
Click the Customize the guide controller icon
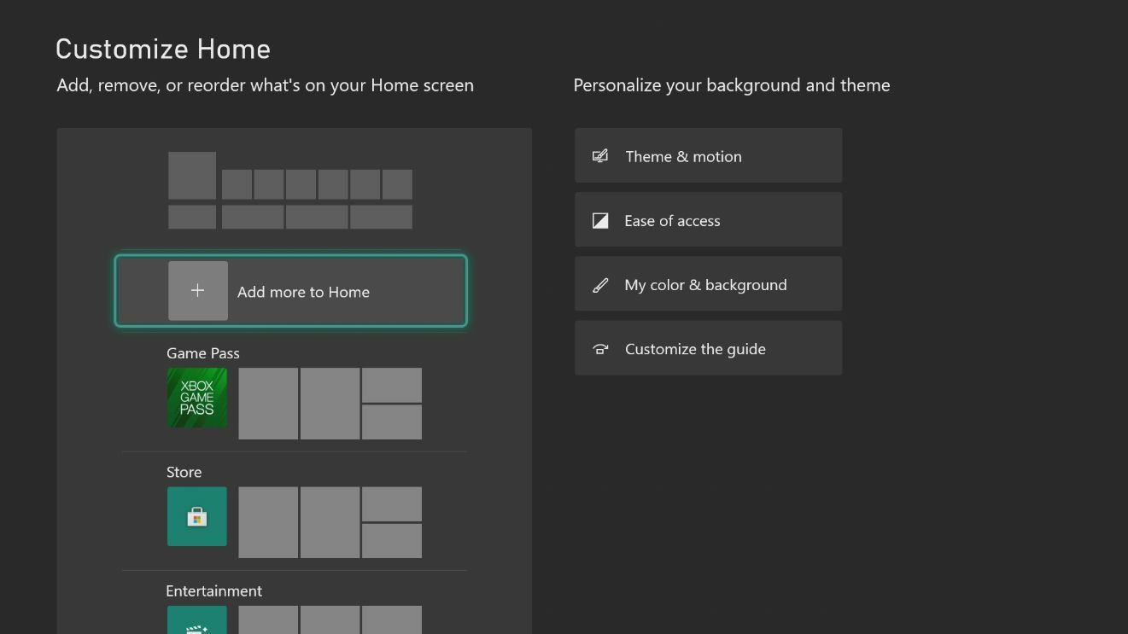click(600, 349)
